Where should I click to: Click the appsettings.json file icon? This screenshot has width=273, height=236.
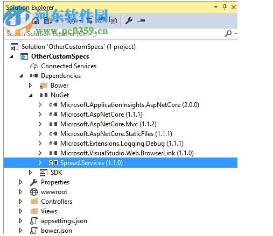[x=34, y=221]
